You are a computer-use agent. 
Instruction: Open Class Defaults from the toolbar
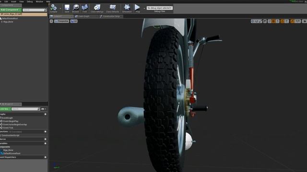tap(112, 9)
